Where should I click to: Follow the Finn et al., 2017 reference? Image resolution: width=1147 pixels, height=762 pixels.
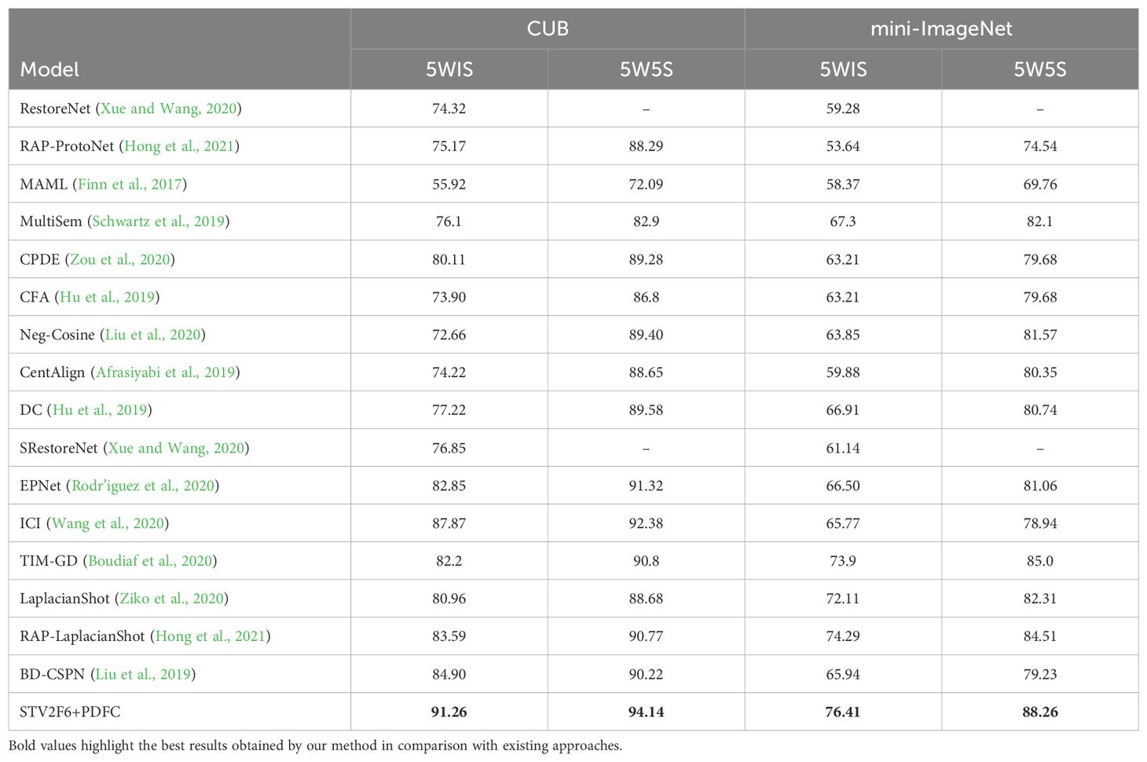[x=130, y=184]
